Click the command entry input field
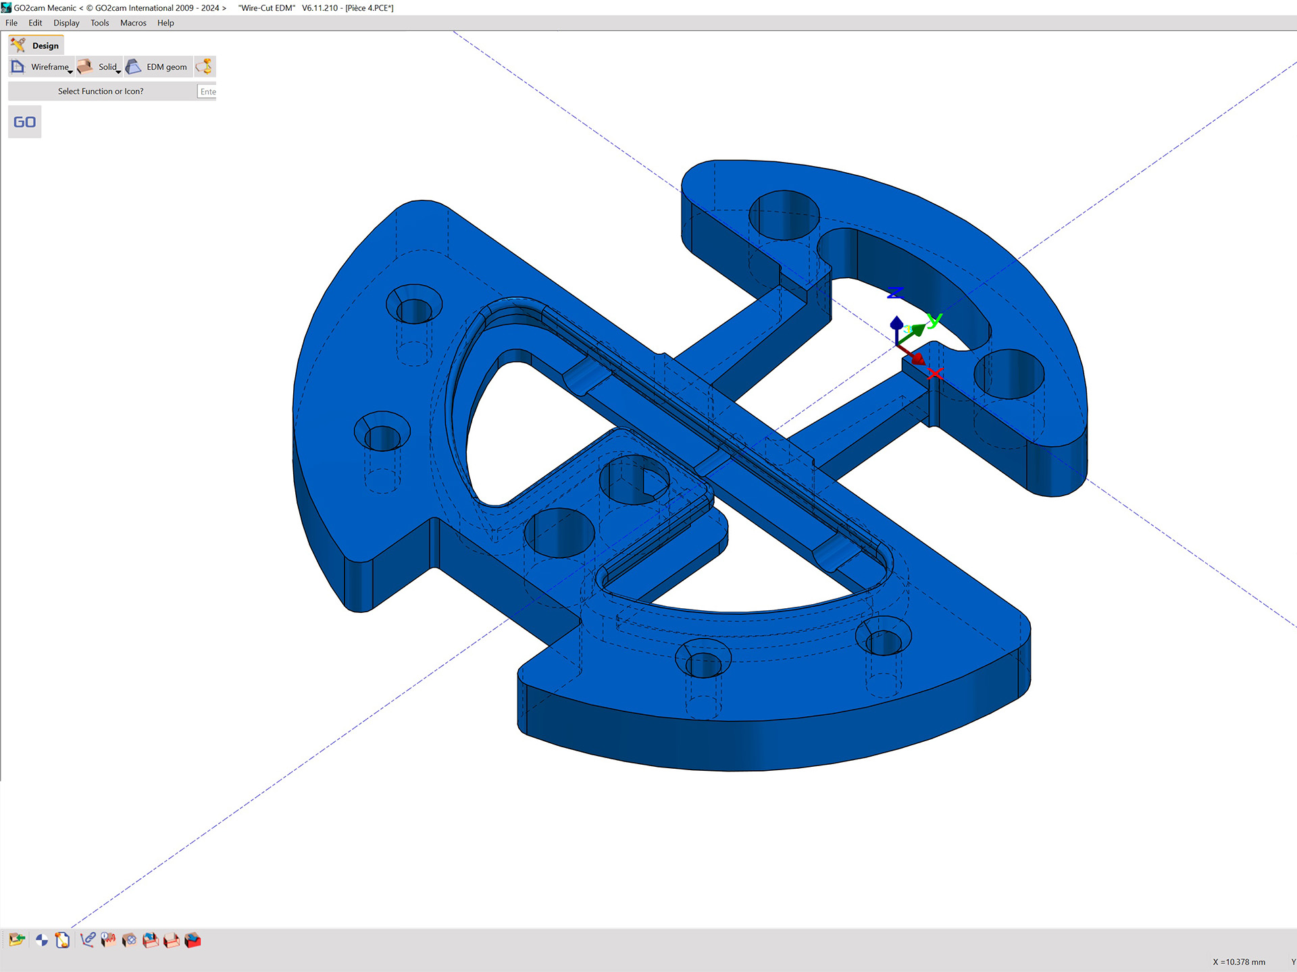This screenshot has height=972, width=1297. coord(207,92)
